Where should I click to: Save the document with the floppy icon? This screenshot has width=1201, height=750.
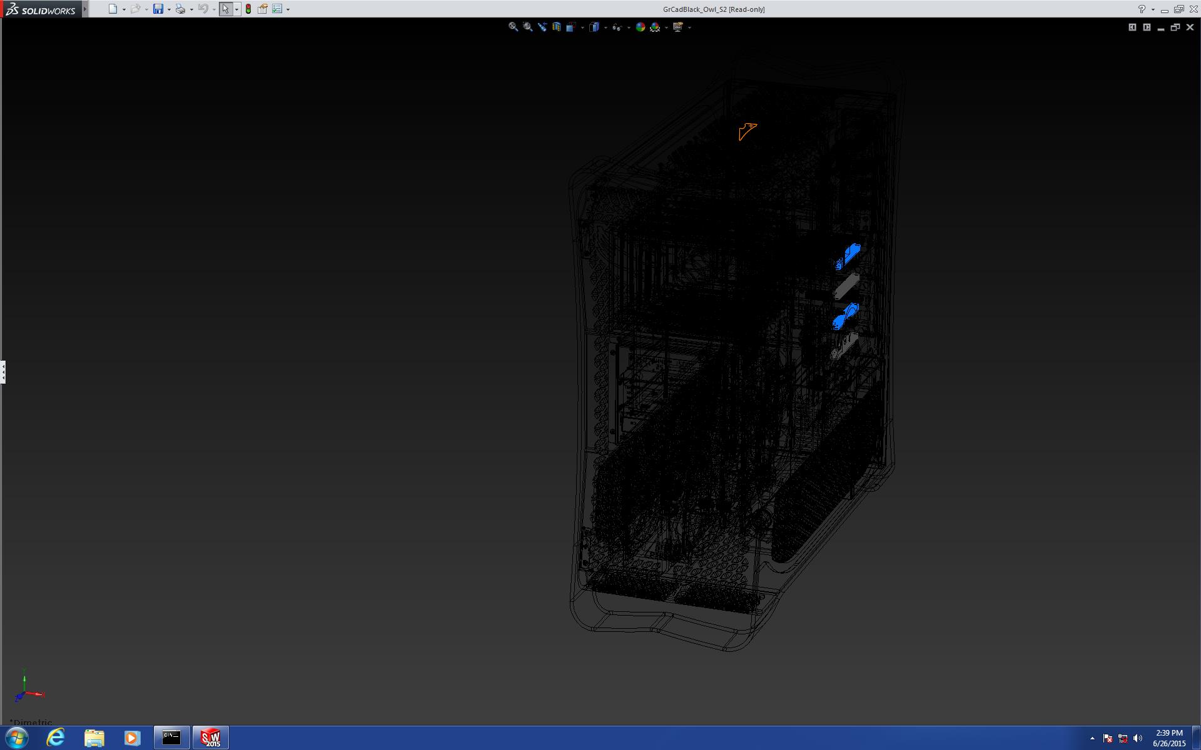coord(158,9)
